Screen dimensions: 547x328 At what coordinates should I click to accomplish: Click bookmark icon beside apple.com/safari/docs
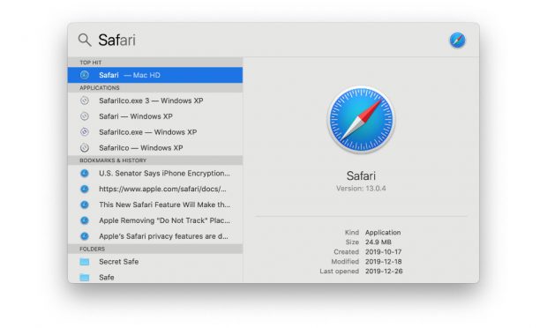pos(85,189)
